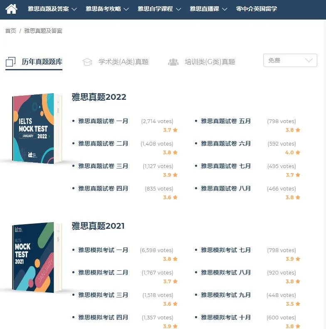The height and width of the screenshot is (329, 326).
Task: Open the 雅思真题2021 heading
Action: [x=98, y=226]
